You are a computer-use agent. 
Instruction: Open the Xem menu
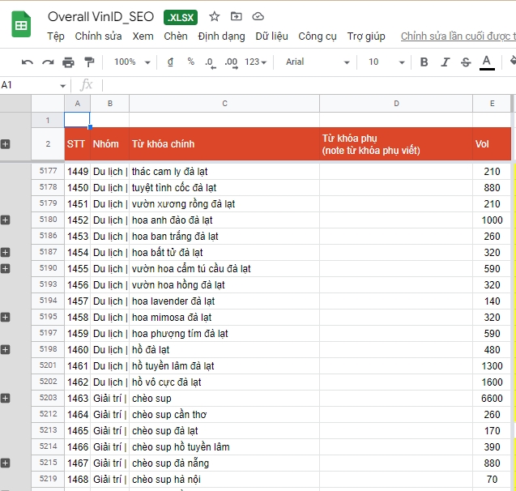143,36
